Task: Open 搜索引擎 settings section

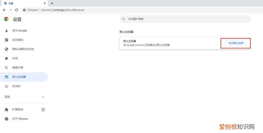Action: 24,67
